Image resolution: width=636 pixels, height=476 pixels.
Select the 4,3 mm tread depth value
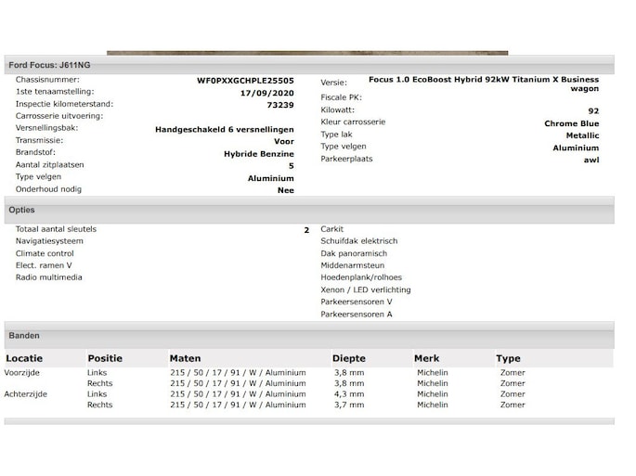coord(348,394)
